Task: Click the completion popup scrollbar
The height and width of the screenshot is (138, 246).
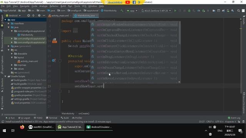Action: 180,33
